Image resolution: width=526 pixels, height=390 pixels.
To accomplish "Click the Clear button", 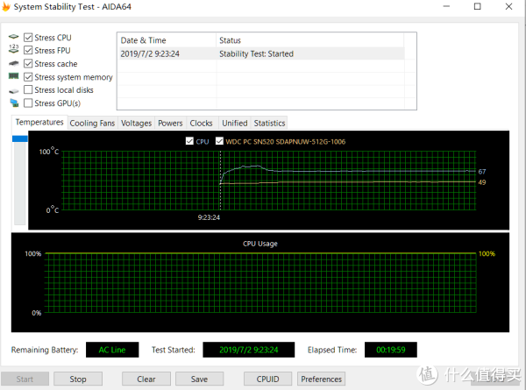I will coord(146,379).
